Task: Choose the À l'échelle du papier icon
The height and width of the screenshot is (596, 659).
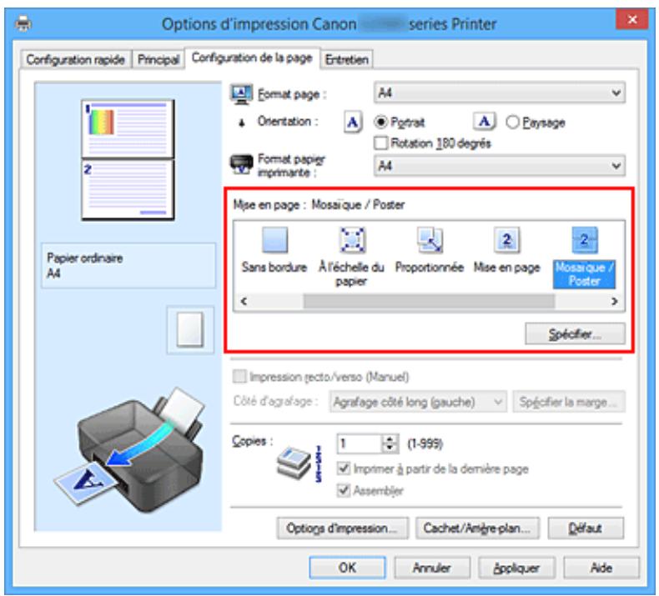Action: coord(352,240)
